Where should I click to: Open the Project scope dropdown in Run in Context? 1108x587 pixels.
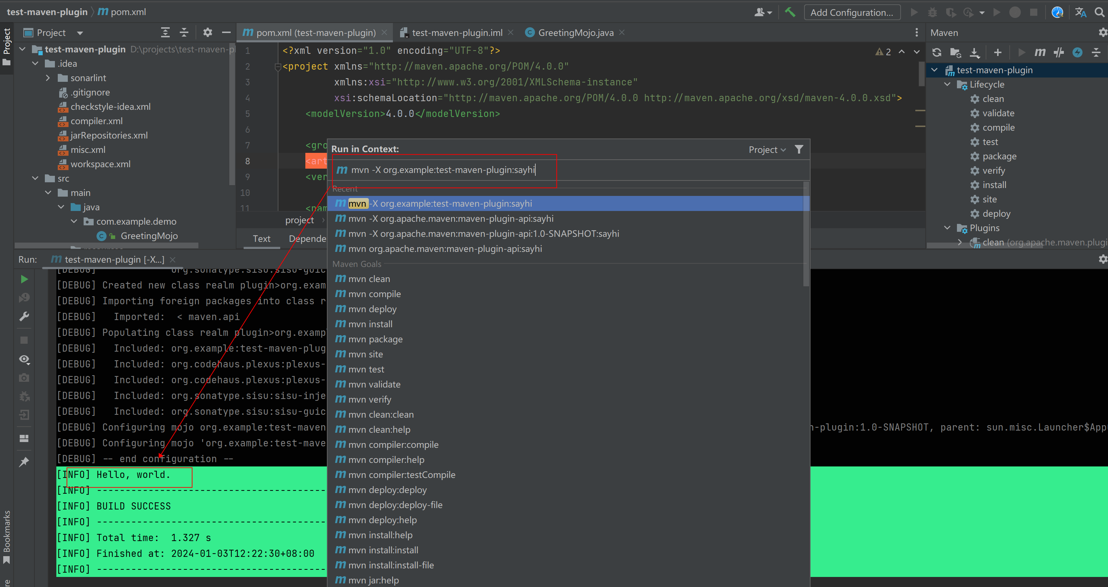click(767, 150)
